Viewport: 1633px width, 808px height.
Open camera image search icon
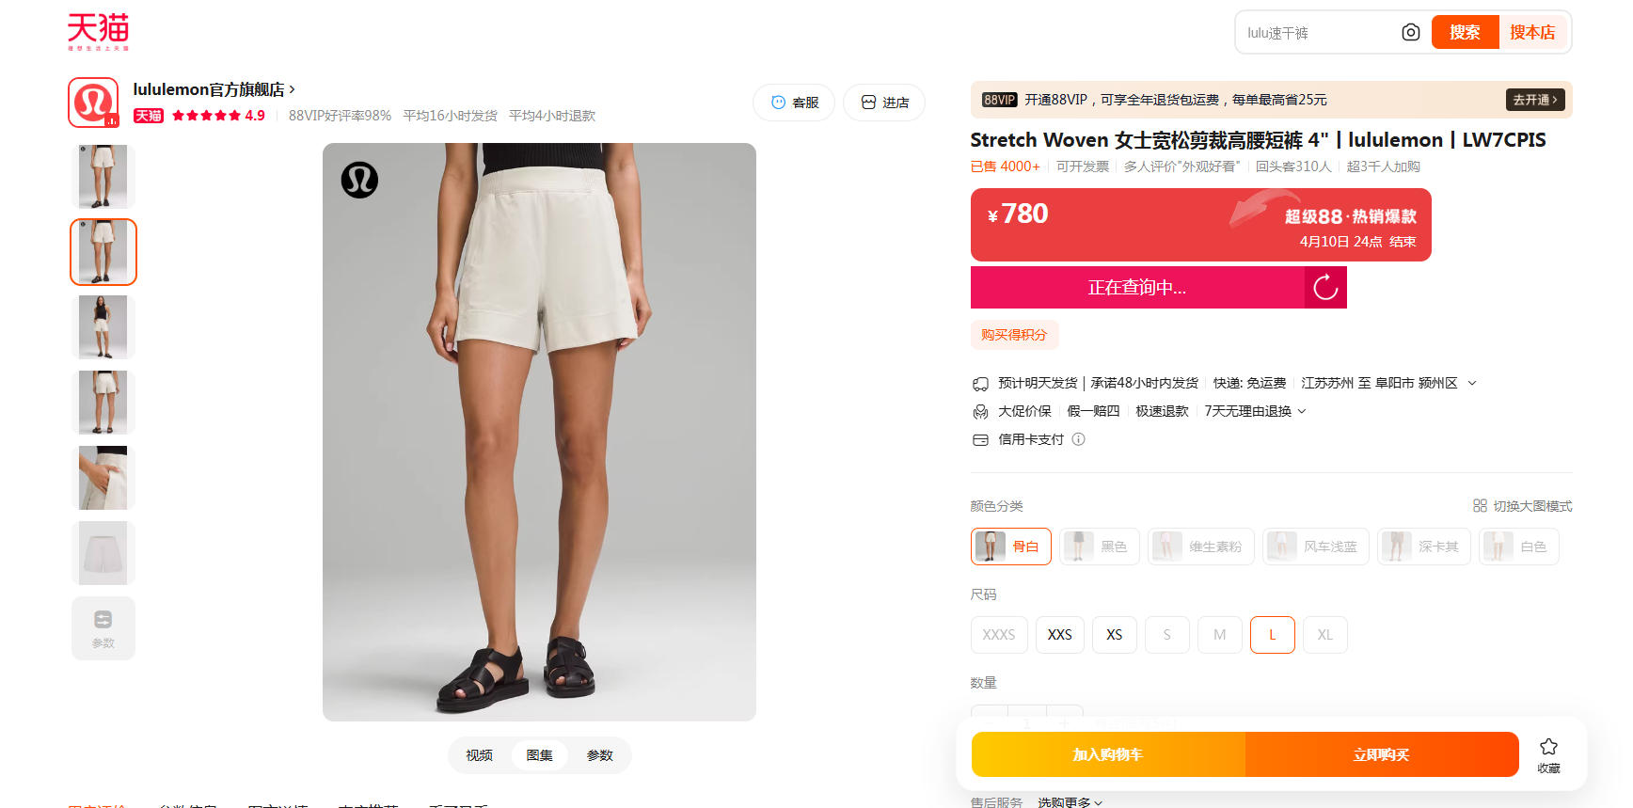click(1410, 33)
